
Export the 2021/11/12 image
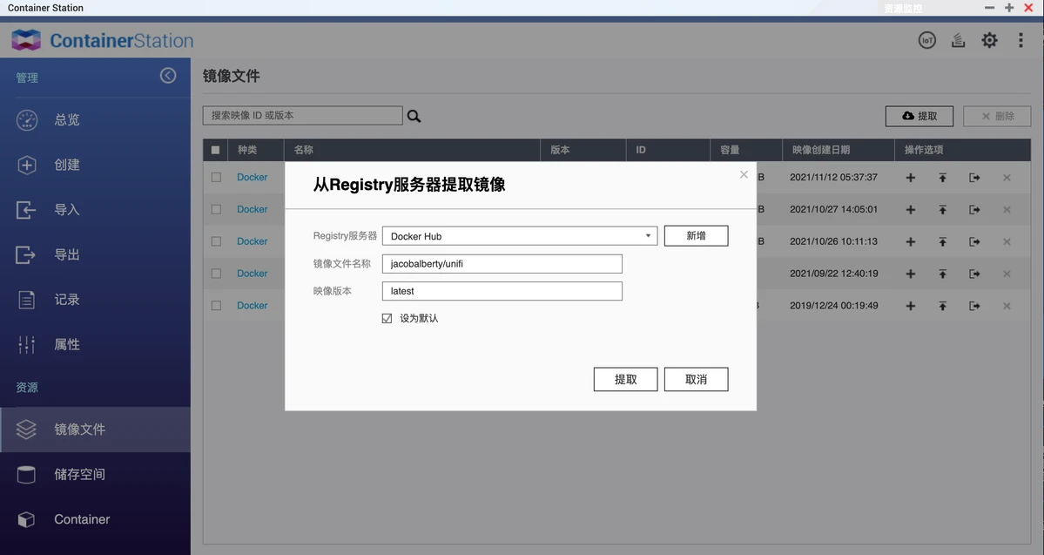[974, 177]
